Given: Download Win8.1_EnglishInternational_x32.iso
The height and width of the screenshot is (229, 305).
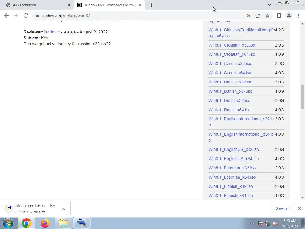Looking at the screenshot, I should pyautogui.click(x=241, y=122).
